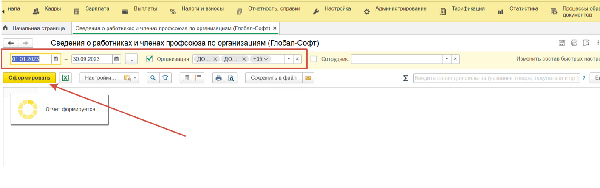The image size is (600, 188).
Task: Open calendar for start date 01.01.2023
Action: [x=56, y=59]
